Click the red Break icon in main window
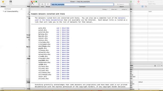This screenshot has height=91, width=163. tap(139, 2)
